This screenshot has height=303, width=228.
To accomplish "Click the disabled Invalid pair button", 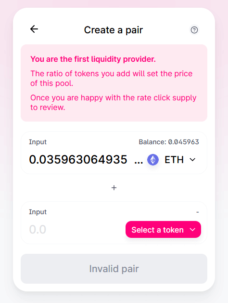I will [114, 269].
